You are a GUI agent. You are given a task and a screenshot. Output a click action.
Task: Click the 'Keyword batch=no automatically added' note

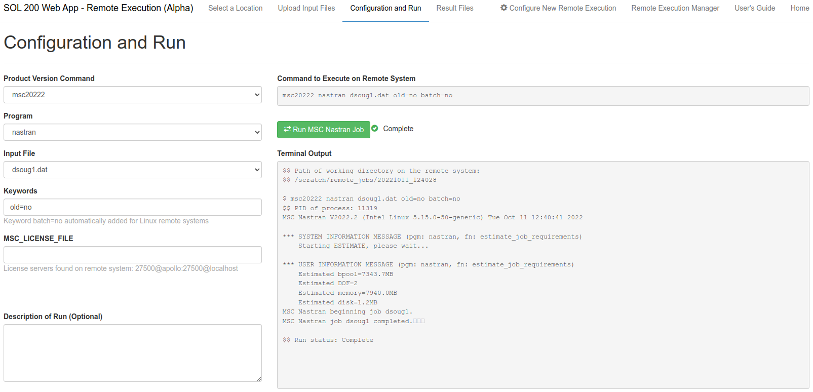coord(106,221)
